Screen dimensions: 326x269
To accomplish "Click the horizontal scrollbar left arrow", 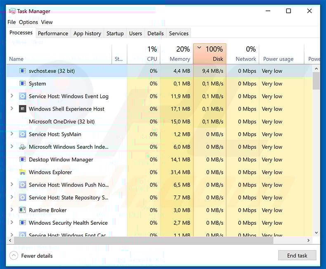I will [x=10, y=240].
